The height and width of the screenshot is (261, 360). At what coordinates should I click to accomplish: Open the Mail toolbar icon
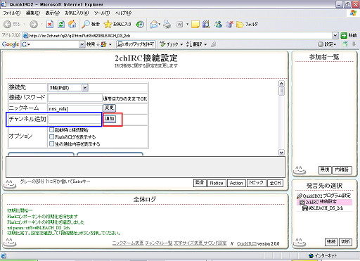pyautogui.click(x=154, y=24)
